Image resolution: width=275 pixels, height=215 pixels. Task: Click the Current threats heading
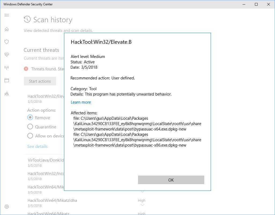(x=41, y=50)
